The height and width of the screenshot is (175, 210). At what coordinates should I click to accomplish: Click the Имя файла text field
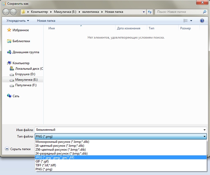coord(118,130)
